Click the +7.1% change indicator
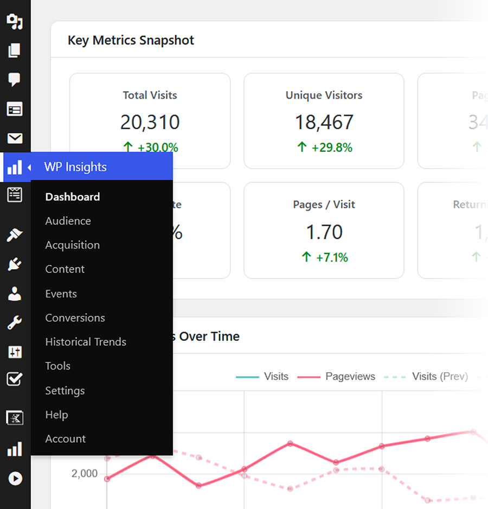The width and height of the screenshot is (488, 509). pyautogui.click(x=324, y=257)
